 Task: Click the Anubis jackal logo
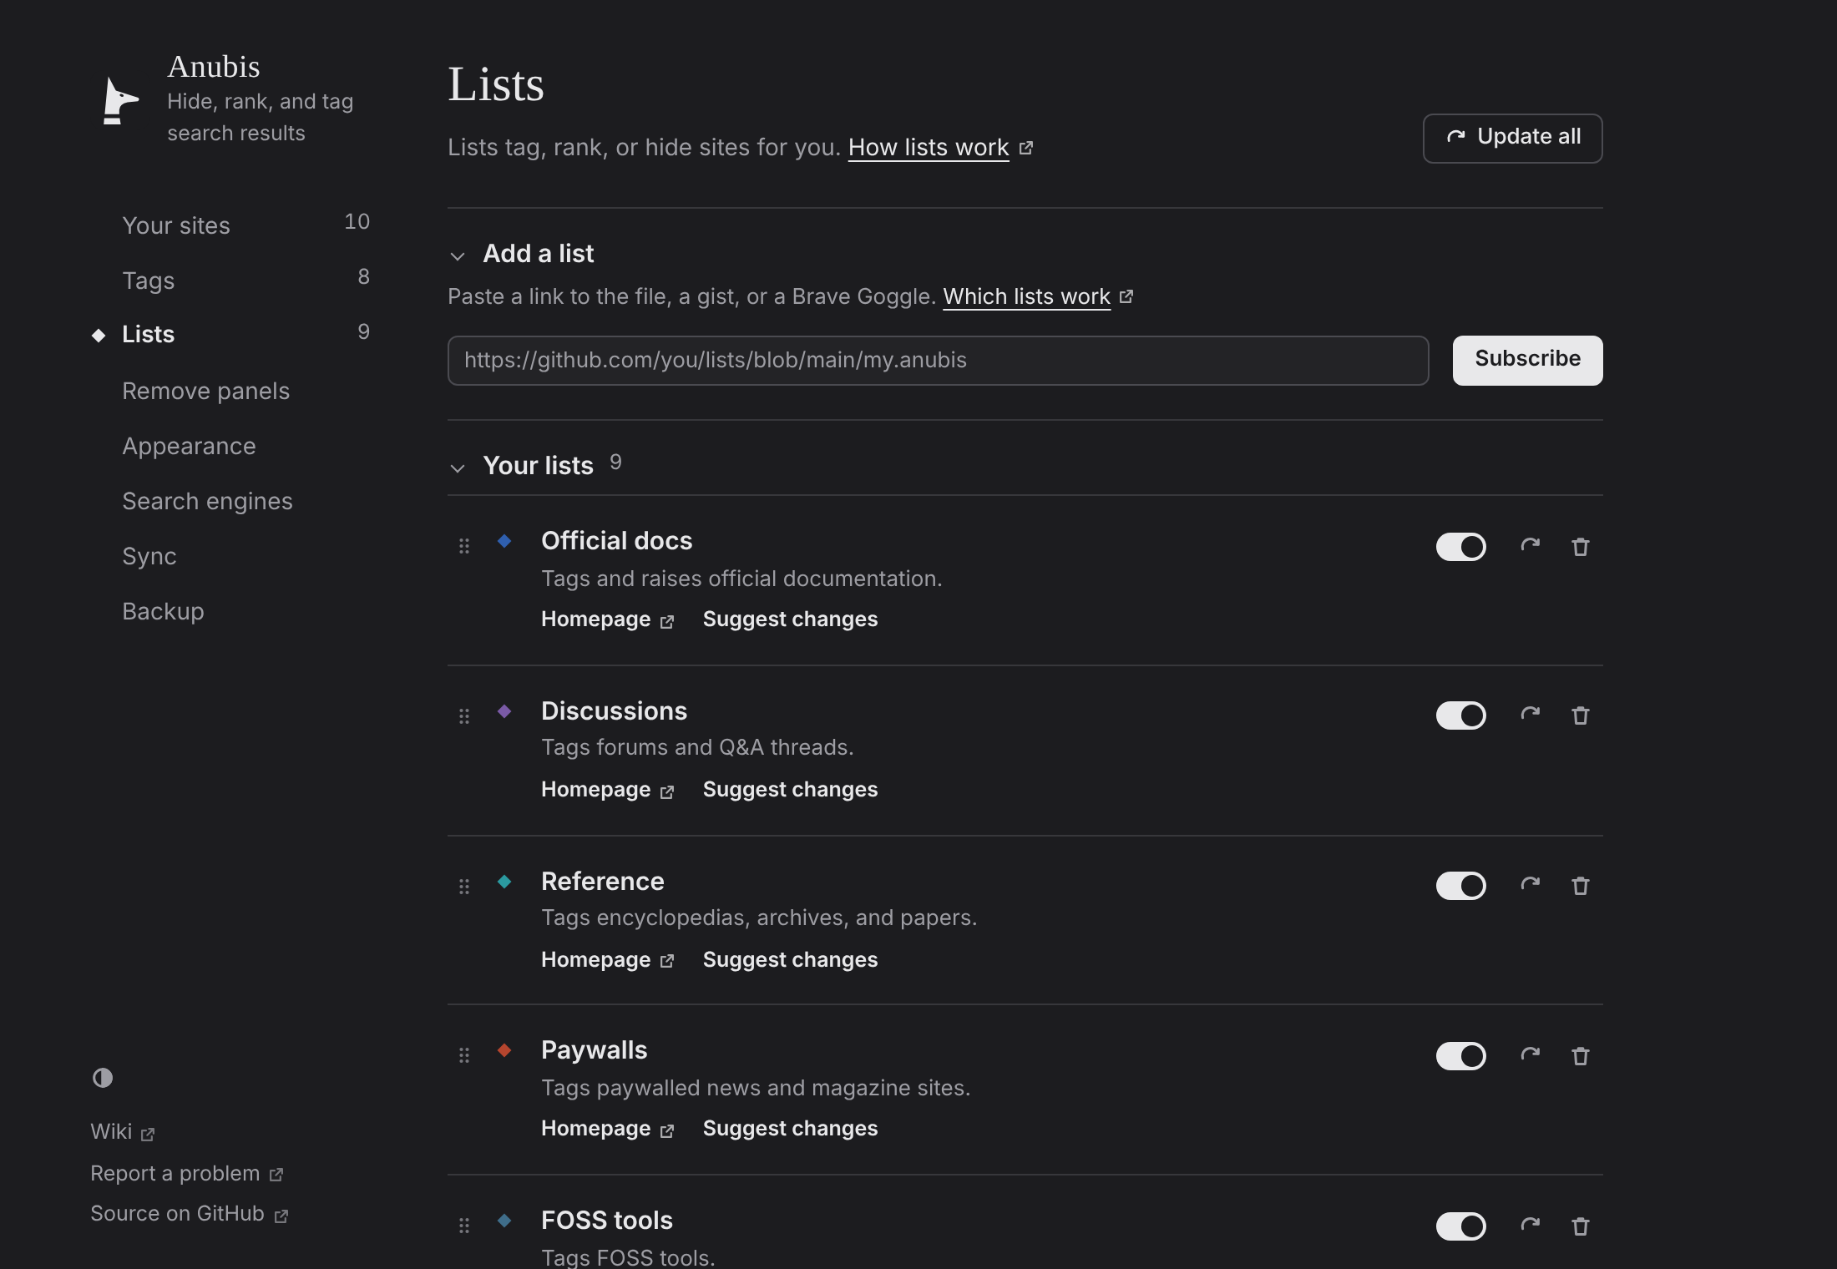click(x=120, y=101)
